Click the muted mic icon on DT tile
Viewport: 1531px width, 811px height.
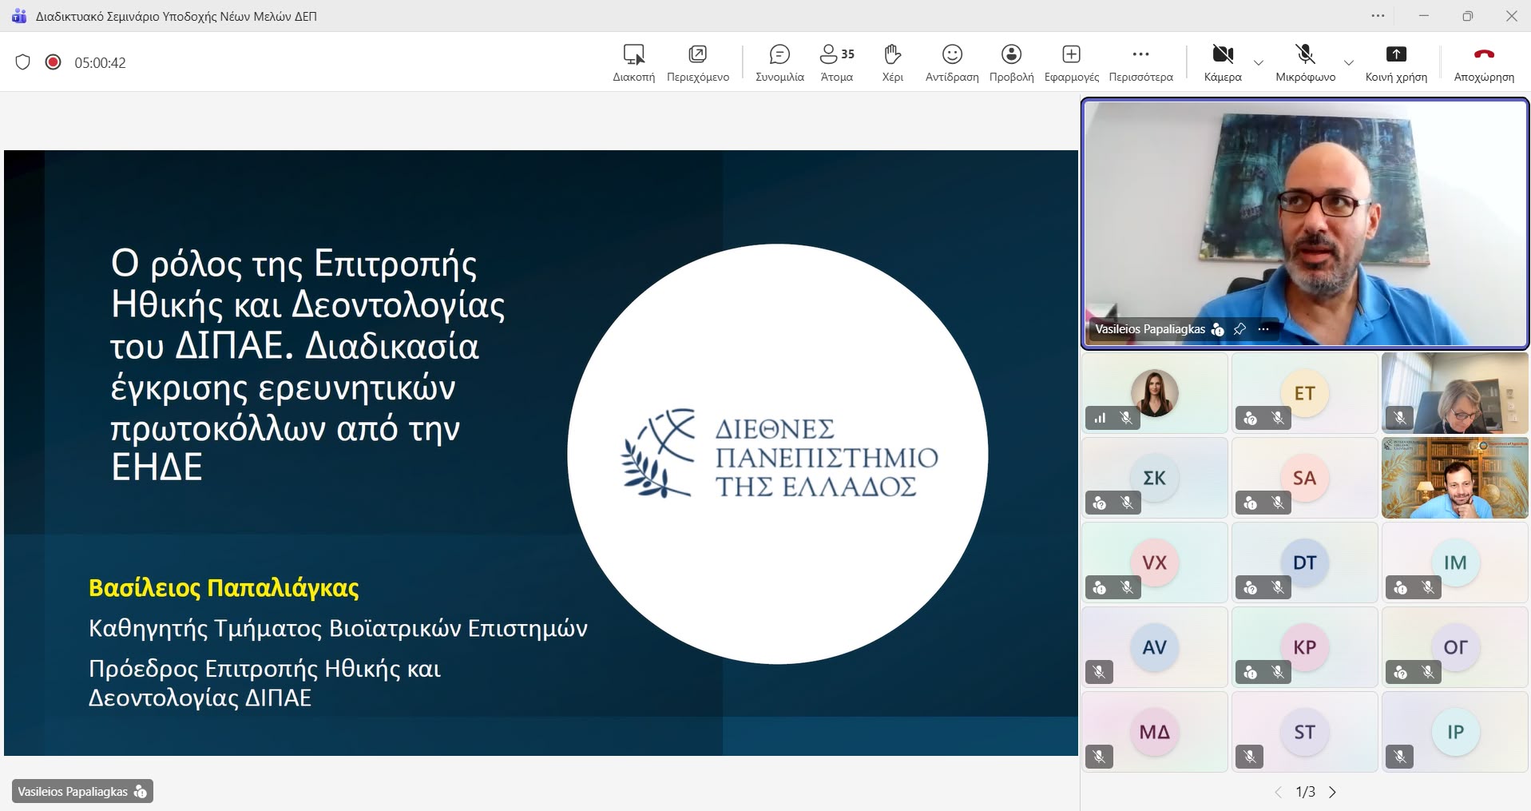point(1278,587)
